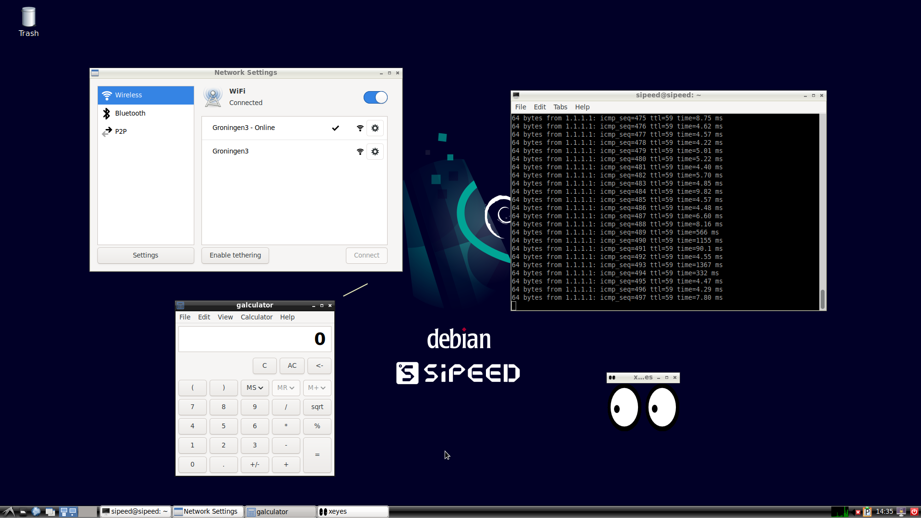Click the percent button in galculator
This screenshot has width=921, height=518.
click(317, 426)
